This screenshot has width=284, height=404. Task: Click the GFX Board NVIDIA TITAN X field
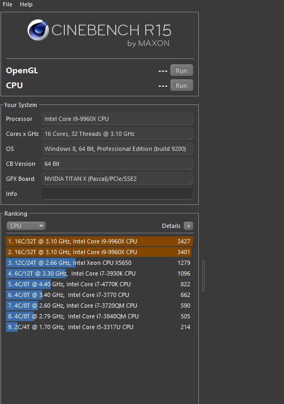(x=117, y=179)
